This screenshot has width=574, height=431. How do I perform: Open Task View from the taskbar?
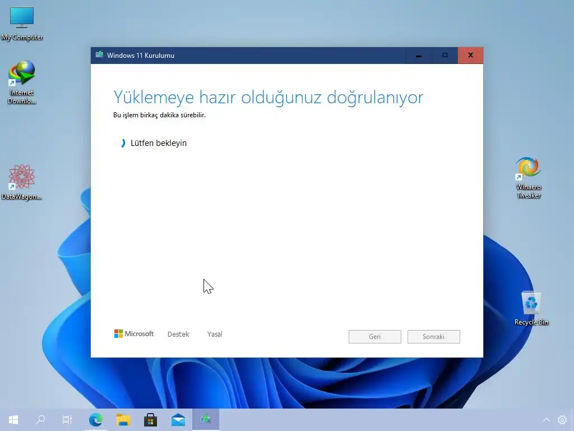coord(67,420)
